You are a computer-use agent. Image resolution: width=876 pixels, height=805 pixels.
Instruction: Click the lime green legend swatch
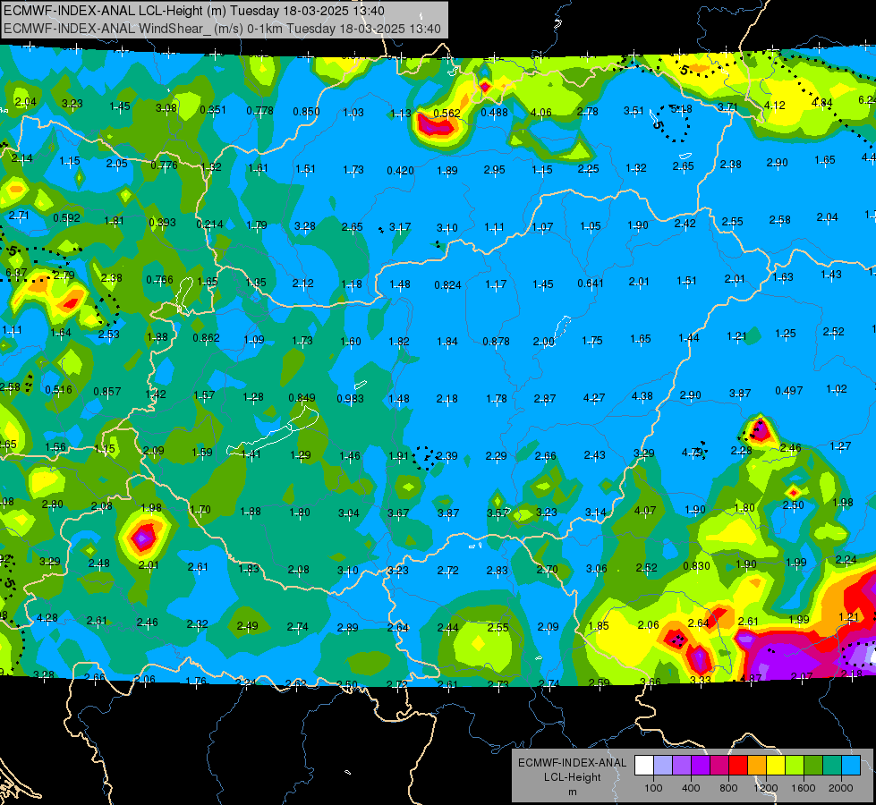[x=795, y=765]
